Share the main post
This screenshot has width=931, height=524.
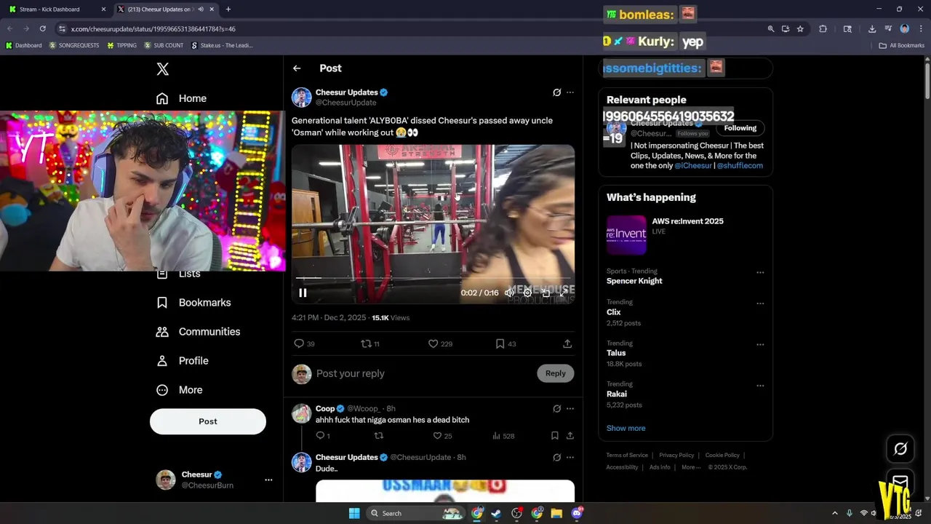(x=567, y=344)
